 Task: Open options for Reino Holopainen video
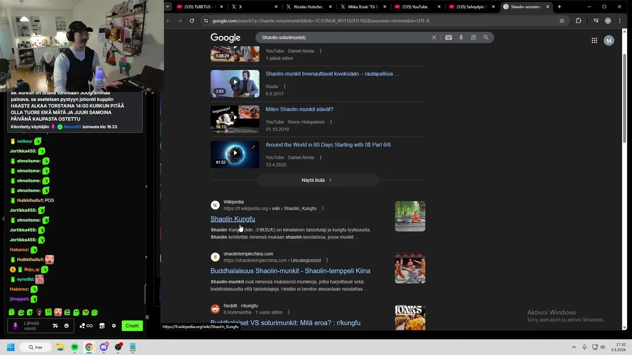[331, 122]
